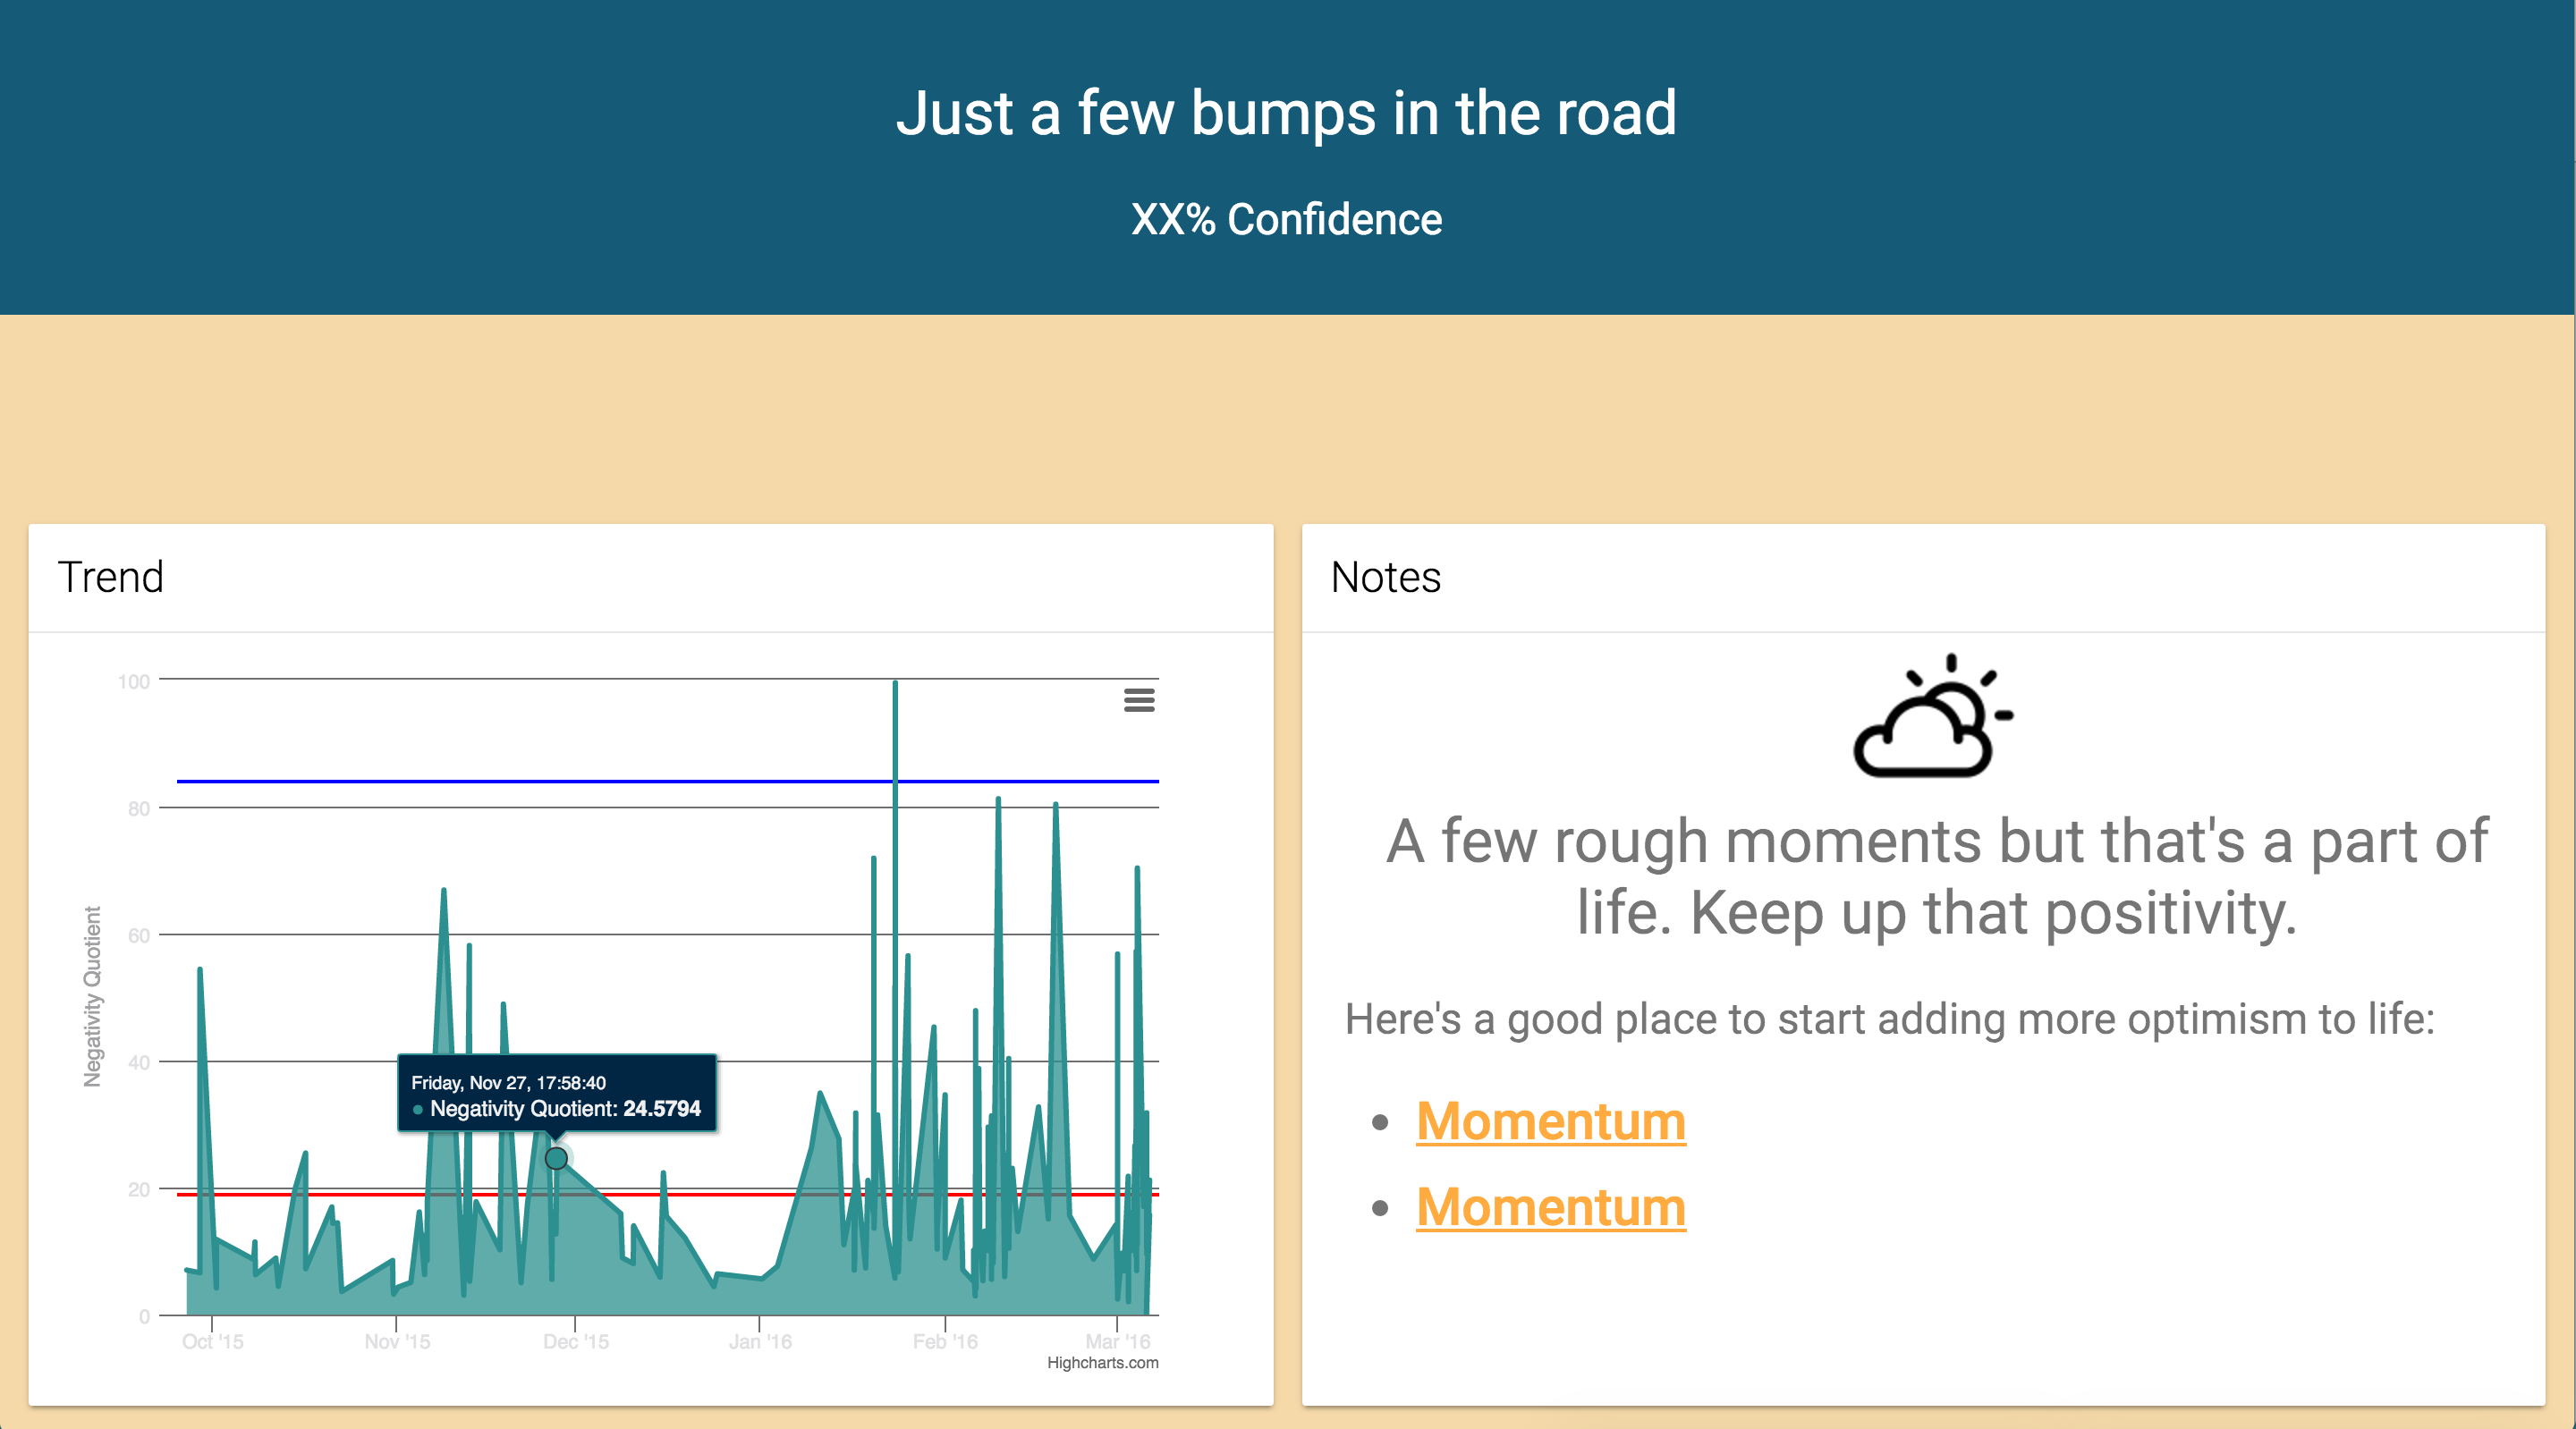The image size is (2576, 1429).
Task: Click the highlighted data point marker on chart
Action: (x=556, y=1158)
